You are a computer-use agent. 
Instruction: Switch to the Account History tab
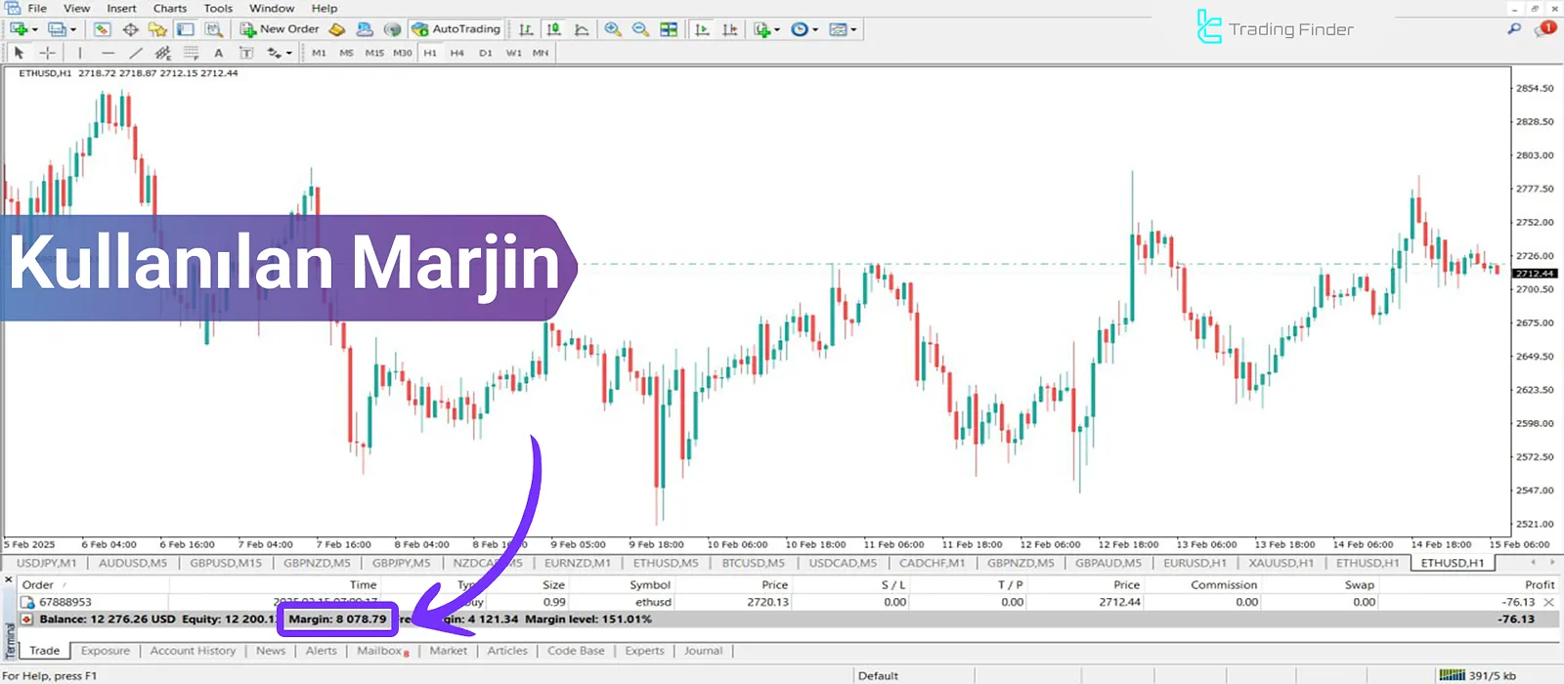point(193,651)
